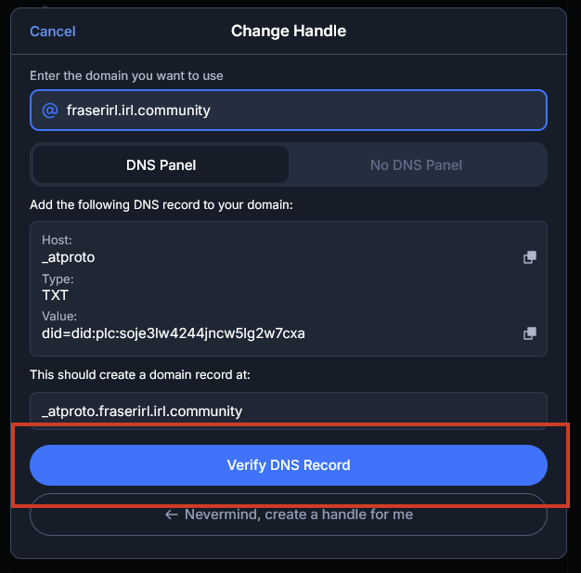Image resolution: width=581 pixels, height=573 pixels.
Task: Click the left arrow beside Nevermind
Action: [x=171, y=514]
